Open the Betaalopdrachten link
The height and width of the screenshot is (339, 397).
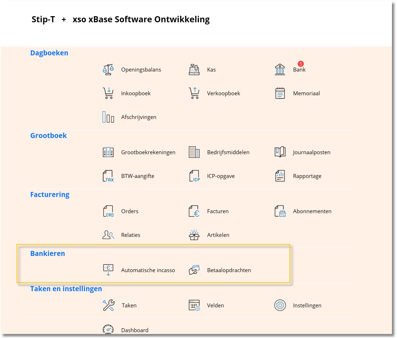pyautogui.click(x=229, y=270)
